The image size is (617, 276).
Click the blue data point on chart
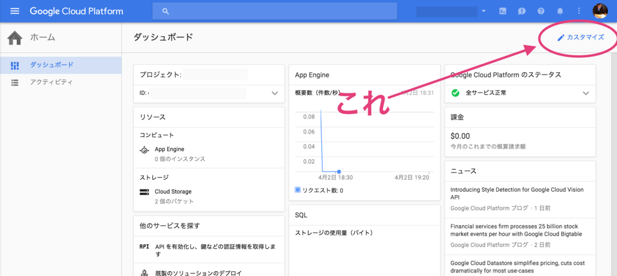coord(339,171)
